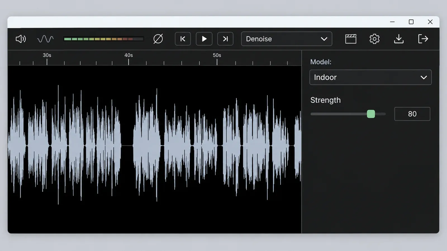Viewport: 447px width, 251px height.
Task: Click the speaker volume icon
Action: pos(21,39)
